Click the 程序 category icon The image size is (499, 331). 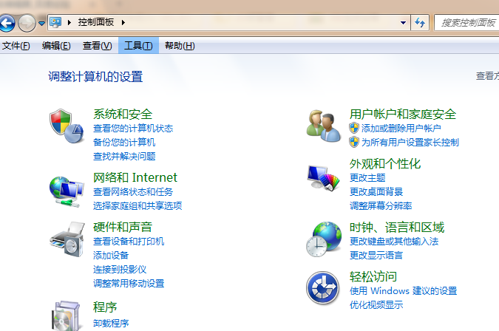pos(67,315)
